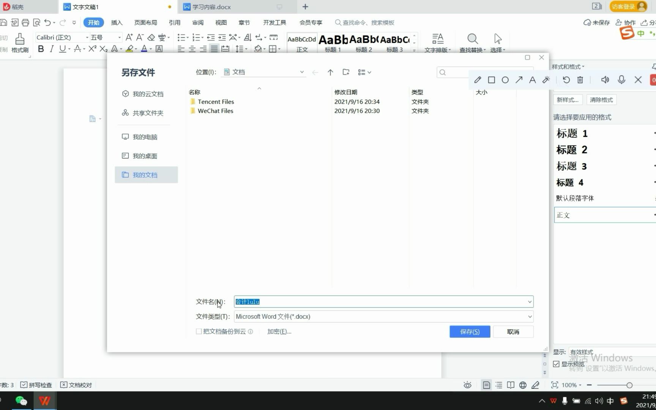Apply superscript X² formatting
Image resolution: width=656 pixels, height=410 pixels.
[x=92, y=49]
